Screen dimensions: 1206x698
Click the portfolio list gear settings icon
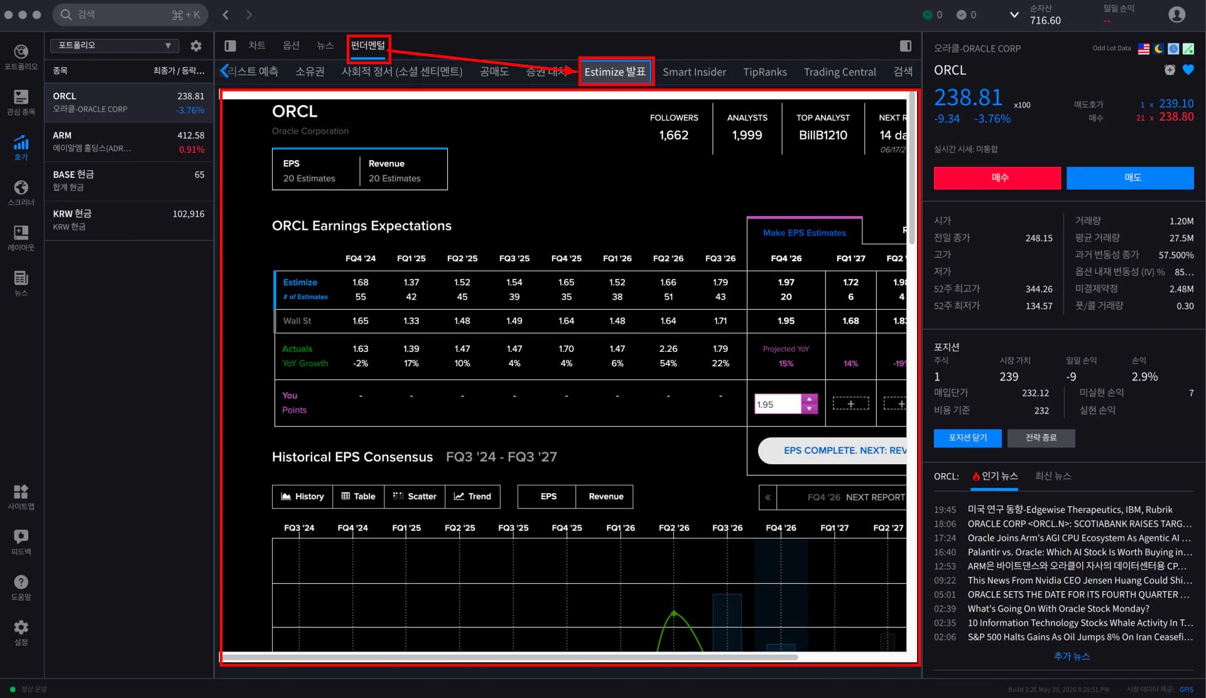(196, 46)
